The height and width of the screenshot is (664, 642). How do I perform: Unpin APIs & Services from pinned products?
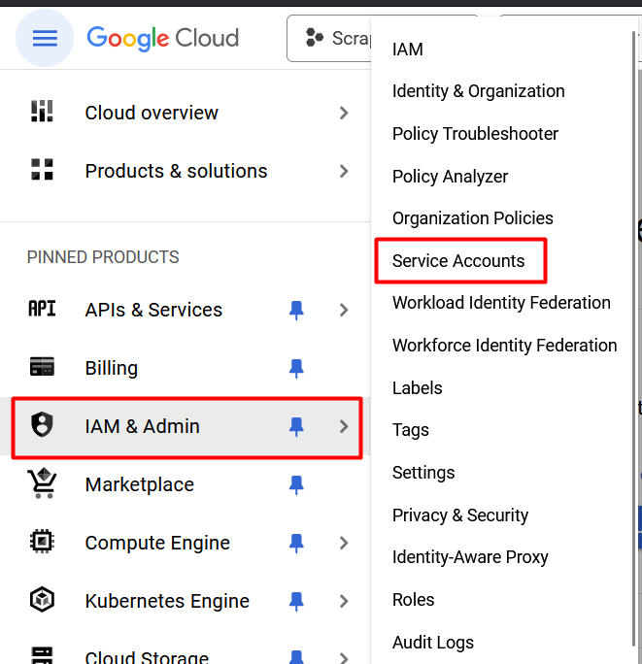pos(296,311)
